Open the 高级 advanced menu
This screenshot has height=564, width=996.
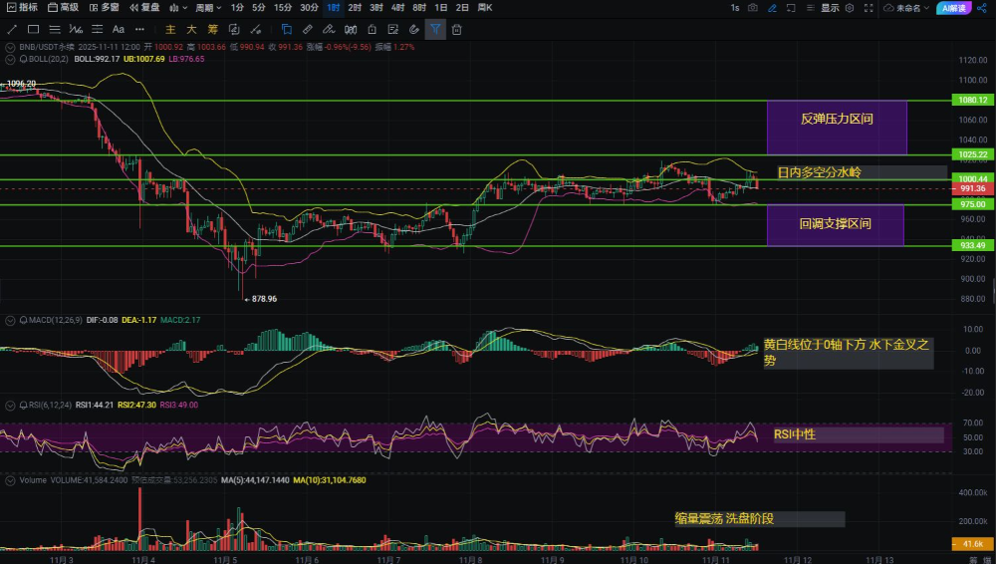tap(64, 8)
